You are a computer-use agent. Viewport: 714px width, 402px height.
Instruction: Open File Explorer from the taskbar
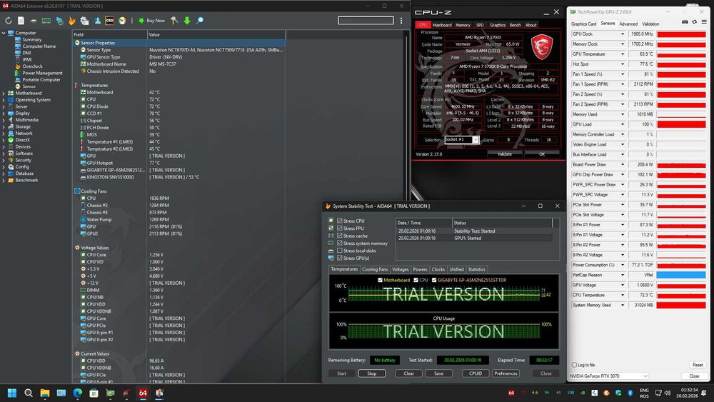tap(44, 393)
